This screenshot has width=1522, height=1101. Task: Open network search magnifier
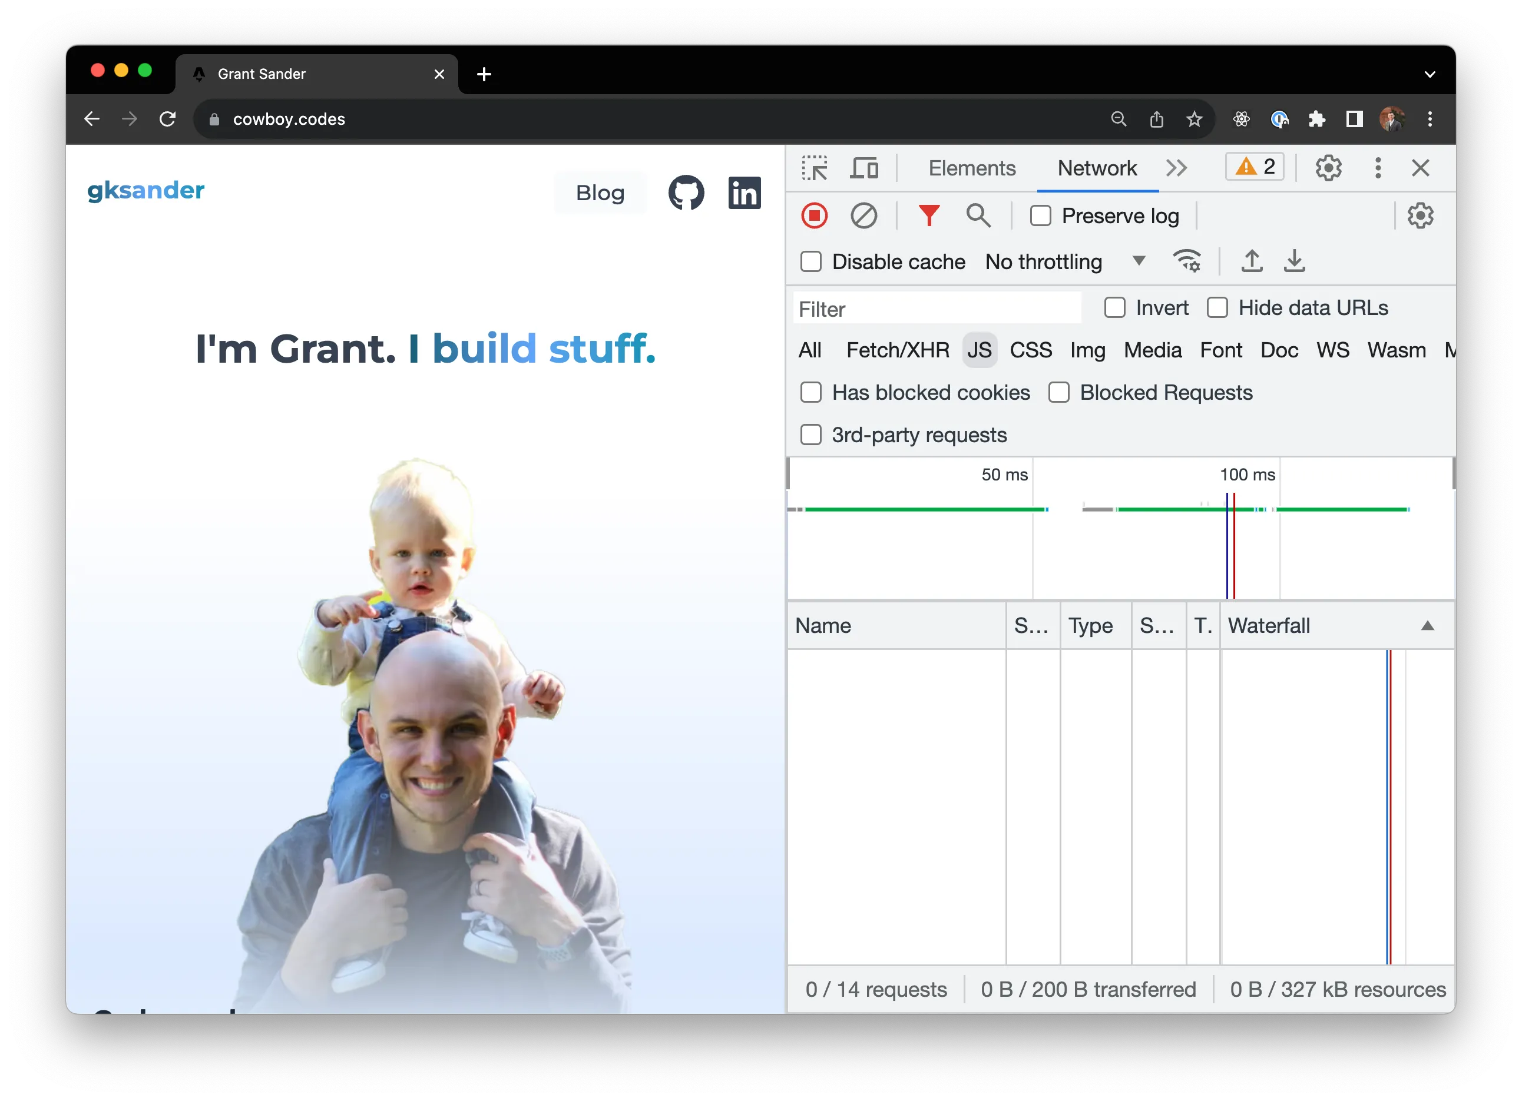(x=978, y=215)
